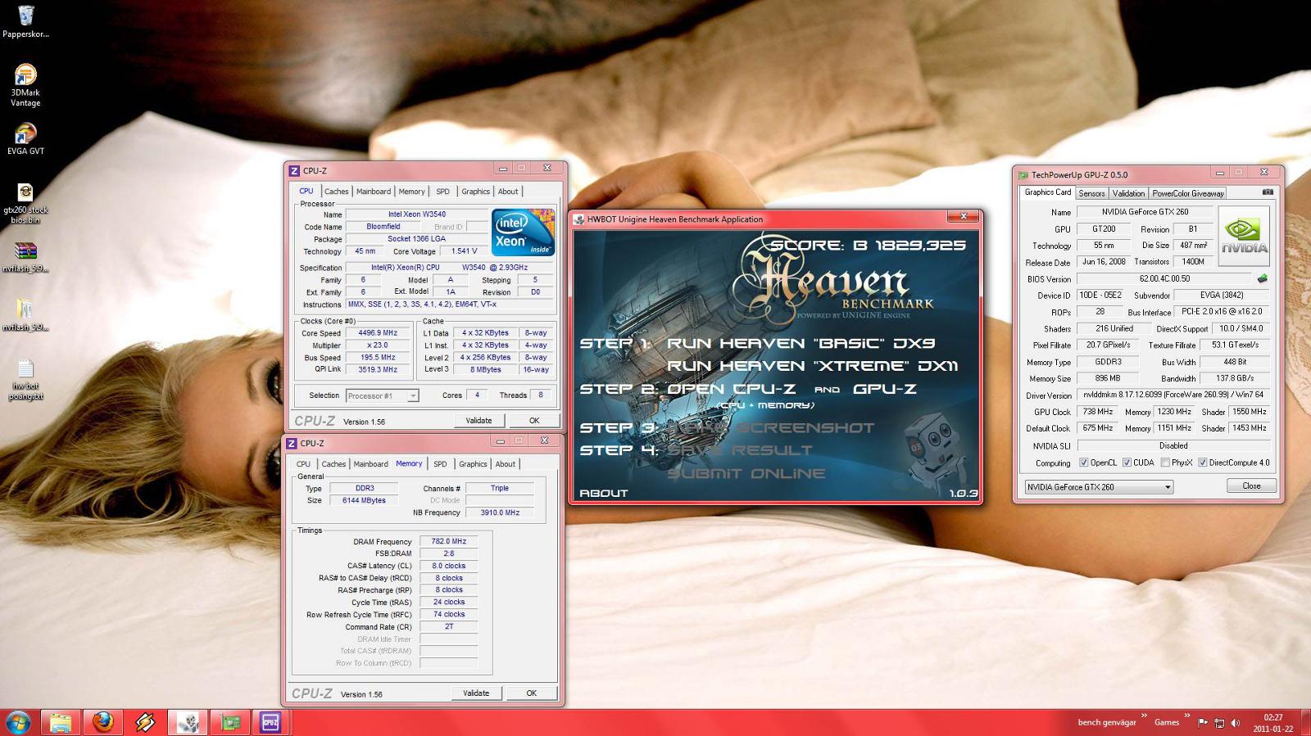The height and width of the screenshot is (736, 1311).
Task: Switch to HWBOT Heaven taskbar button
Action: coord(188,722)
